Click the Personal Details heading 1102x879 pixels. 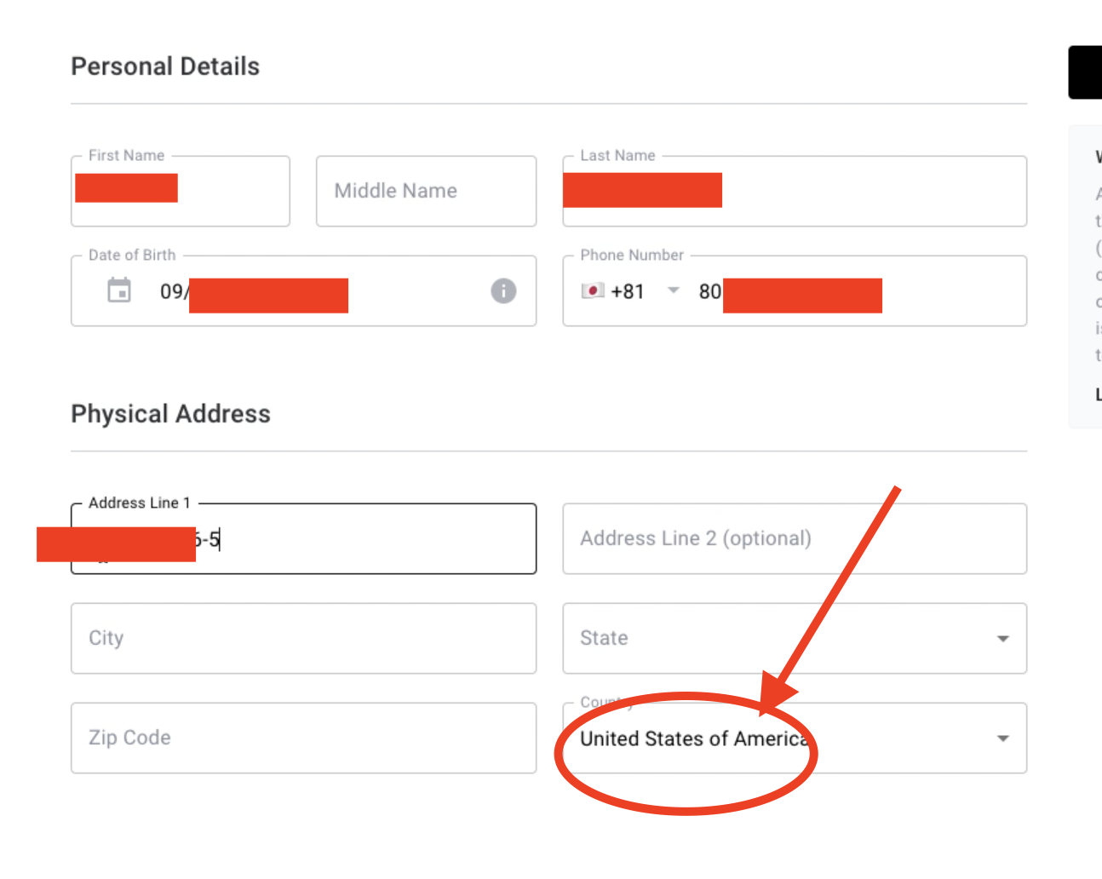[x=165, y=66]
